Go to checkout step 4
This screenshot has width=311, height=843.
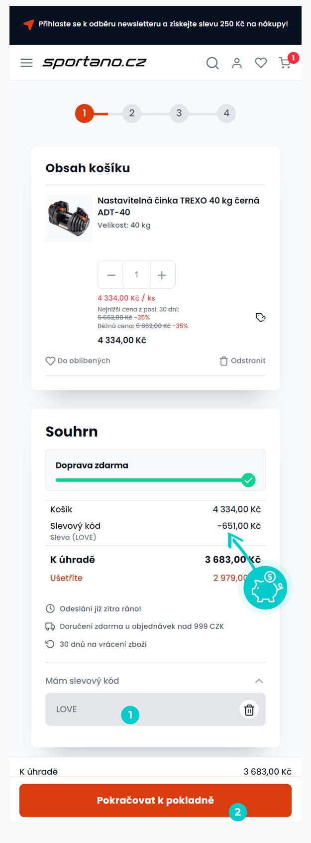coord(226,113)
